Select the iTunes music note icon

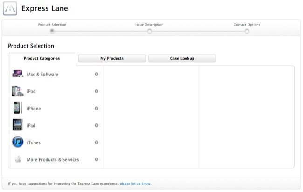tap(18, 142)
